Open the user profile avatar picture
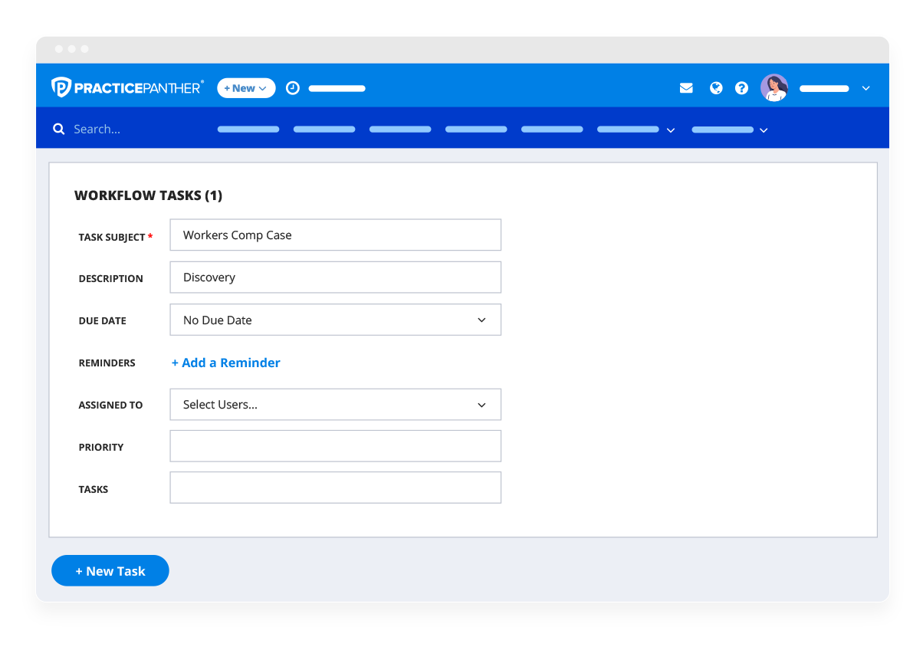 coord(774,87)
